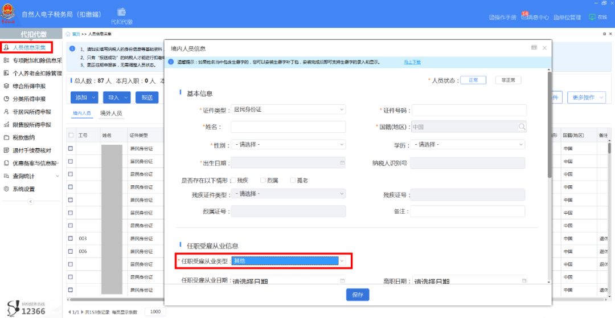Click the 保存 button
Screen dimensions: 615x318
358,295
